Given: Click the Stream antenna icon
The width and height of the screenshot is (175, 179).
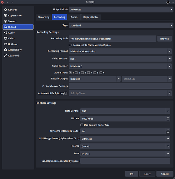Looking at the screenshot, I should [x=5, y=21].
